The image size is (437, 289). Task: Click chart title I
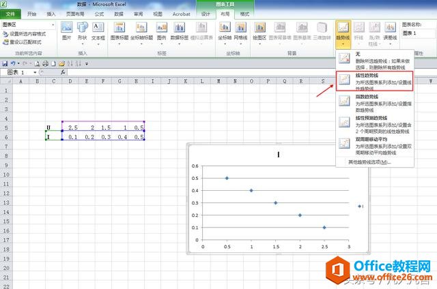click(x=278, y=154)
